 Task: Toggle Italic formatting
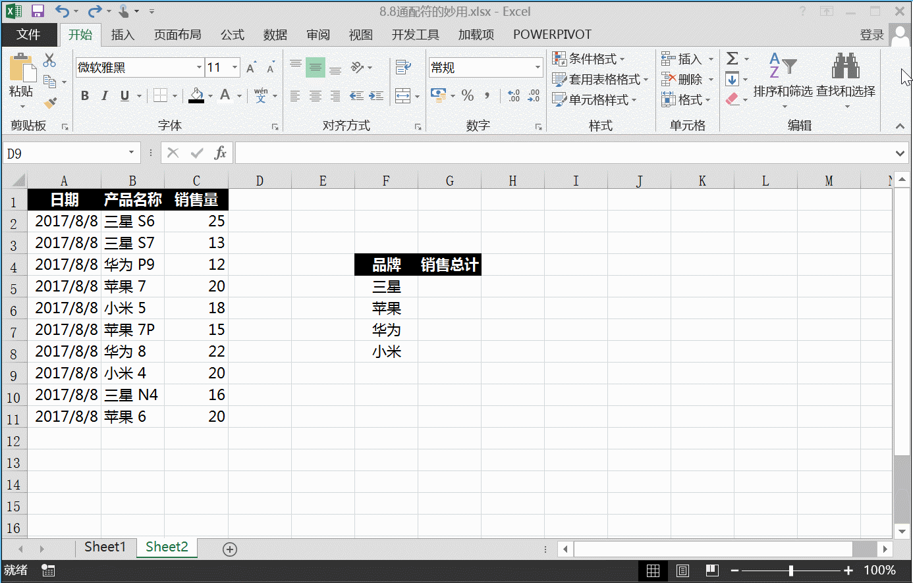105,95
